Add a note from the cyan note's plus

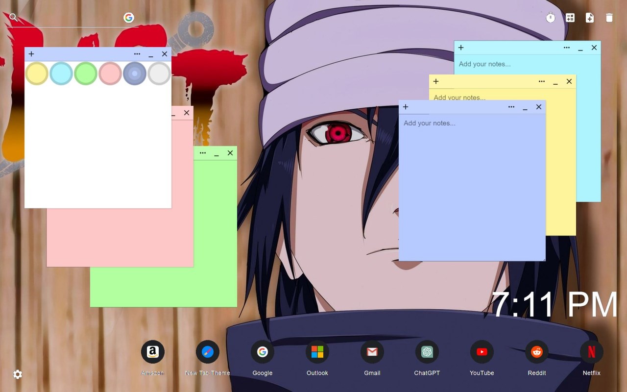point(461,48)
